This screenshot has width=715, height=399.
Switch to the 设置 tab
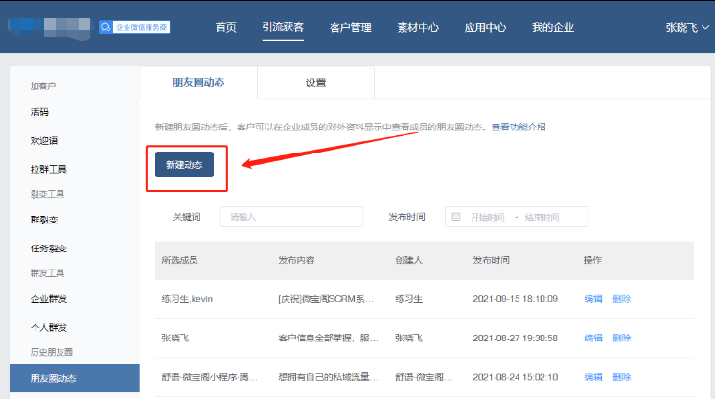pos(315,83)
